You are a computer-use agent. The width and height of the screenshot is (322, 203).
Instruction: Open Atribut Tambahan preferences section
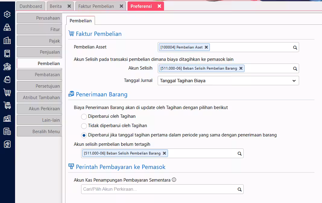[x=39, y=97]
